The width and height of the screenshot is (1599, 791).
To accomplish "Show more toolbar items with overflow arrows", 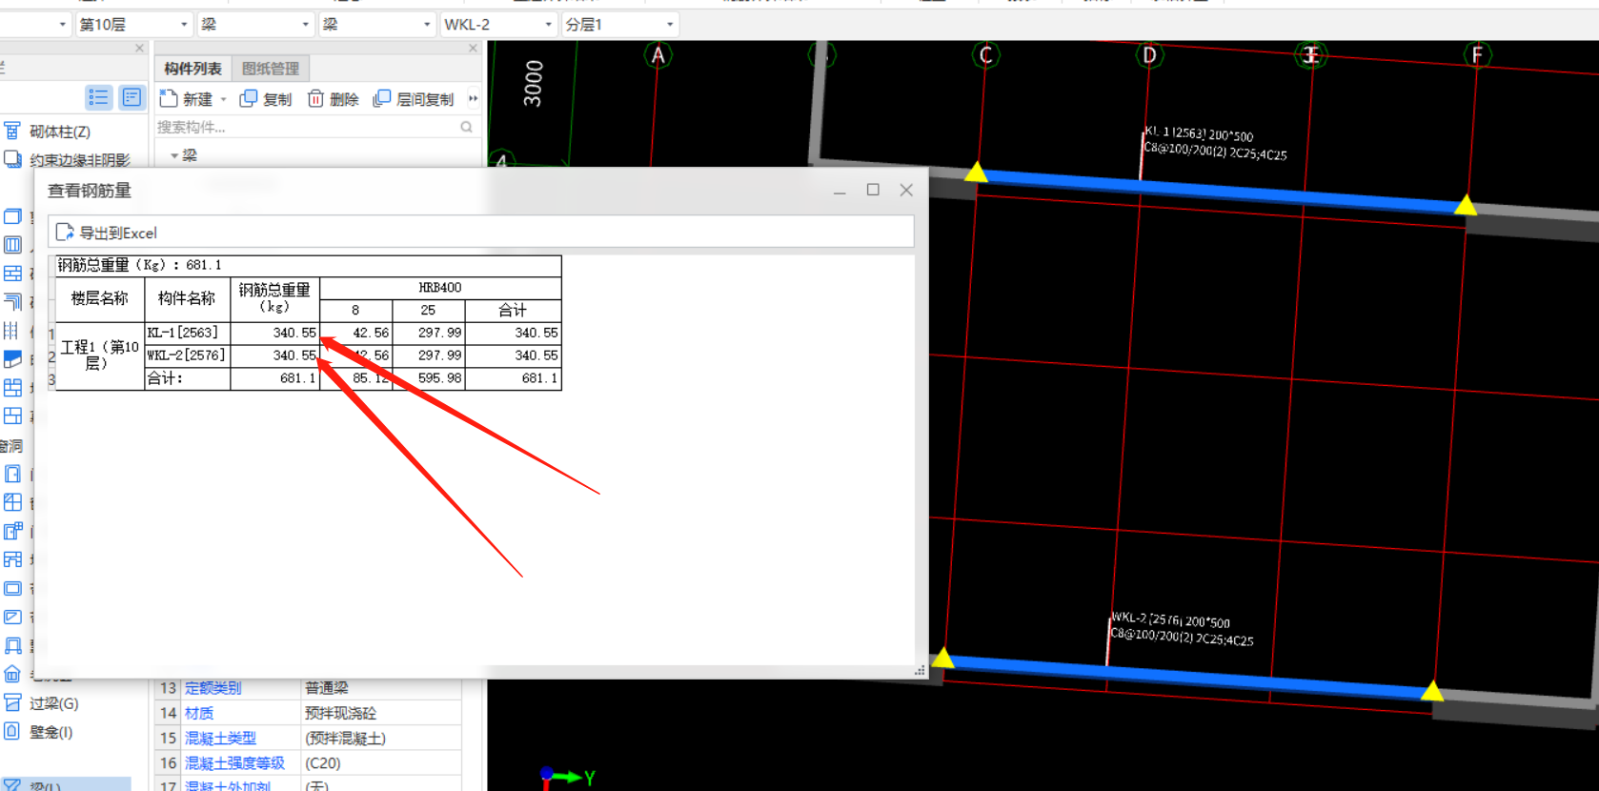I will click(473, 98).
